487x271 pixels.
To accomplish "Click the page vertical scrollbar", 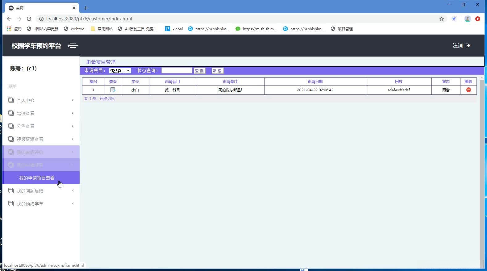I will [x=482, y=173].
